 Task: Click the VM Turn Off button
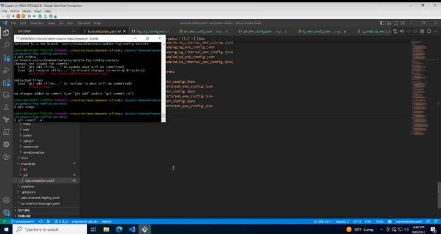(x=13, y=16)
